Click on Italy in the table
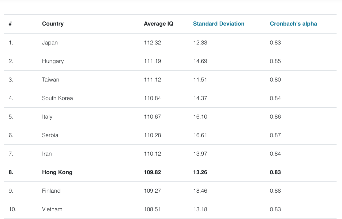 [47, 117]
